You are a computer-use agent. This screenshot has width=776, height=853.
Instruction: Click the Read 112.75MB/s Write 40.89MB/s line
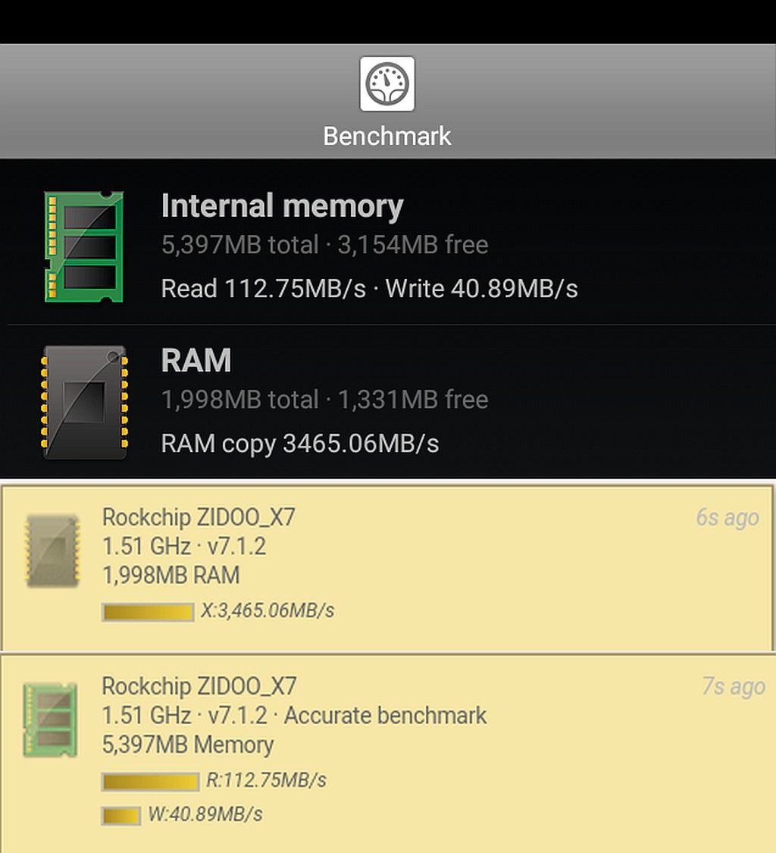[x=369, y=288]
